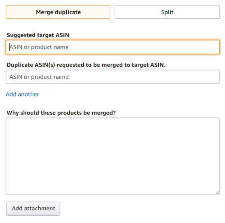The width and height of the screenshot is (225, 223).
Task: Click the "Duplicate ASIN(s) requested to be merged" label
Action: 86,65
